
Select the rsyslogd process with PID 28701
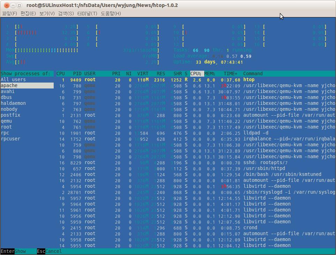(196, 192)
